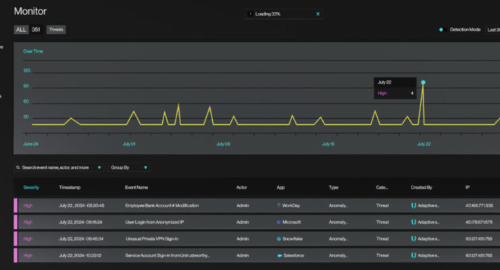
Task: Toggle Detection Mode switch
Action: pyautogui.click(x=441, y=30)
